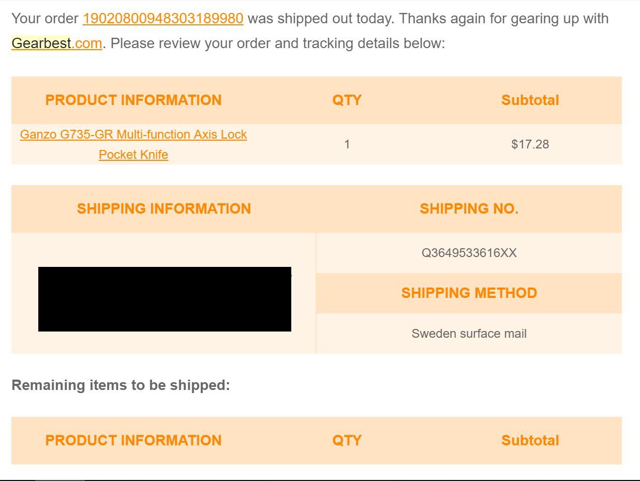Open the order number 19020800948303189980 link
Image resolution: width=640 pixels, height=481 pixels.
coord(162,19)
